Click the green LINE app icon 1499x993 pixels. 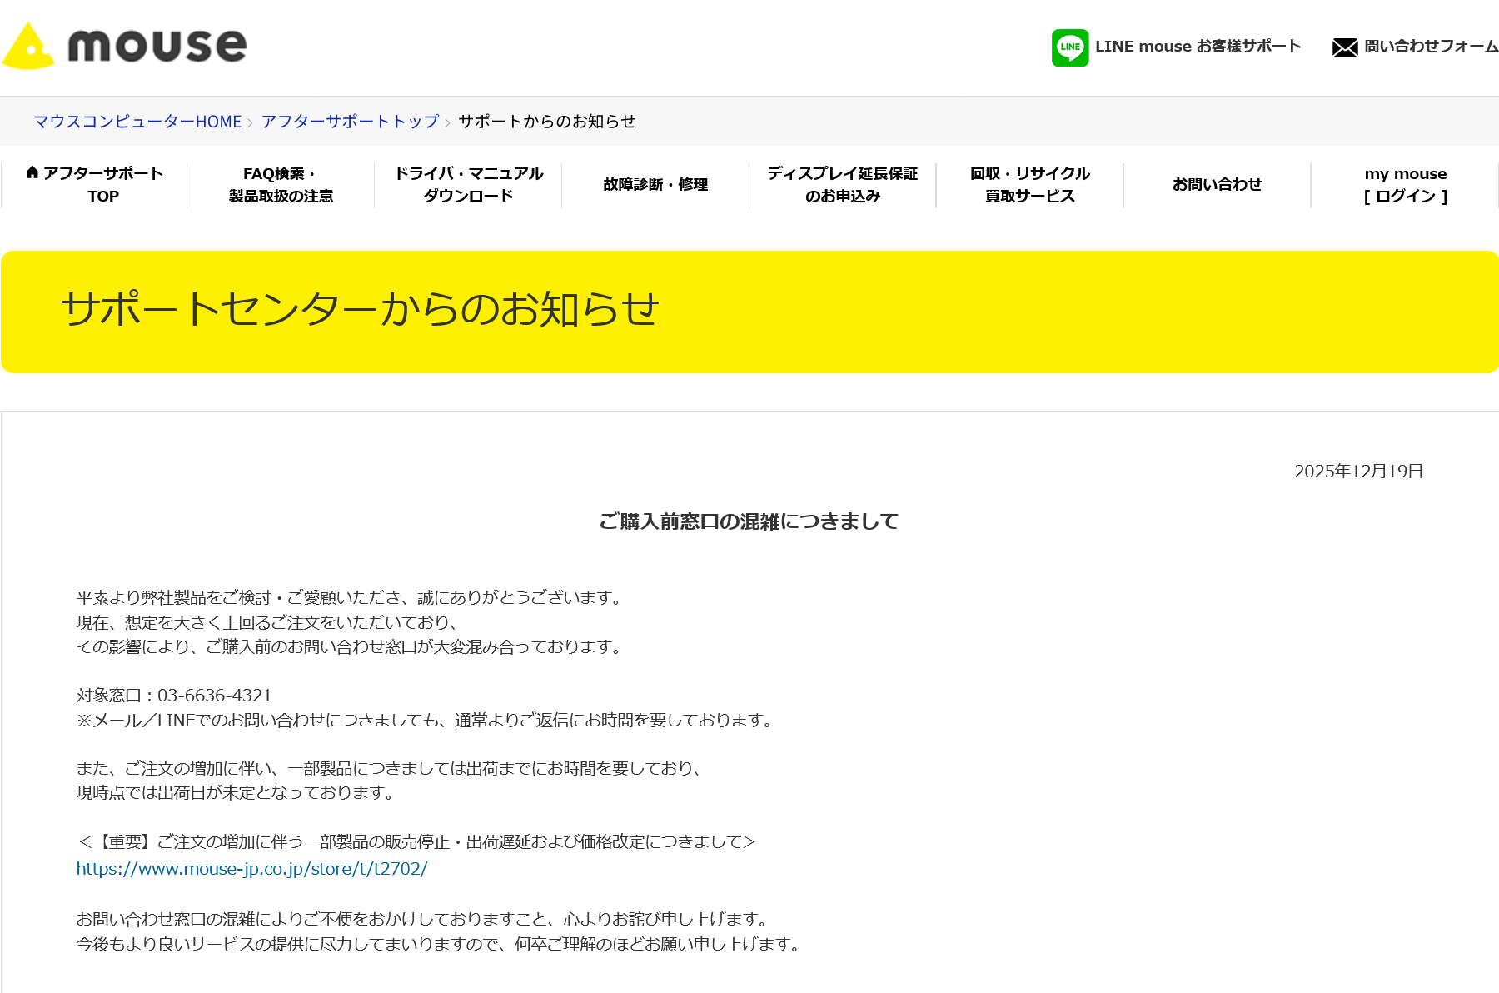pyautogui.click(x=1069, y=47)
